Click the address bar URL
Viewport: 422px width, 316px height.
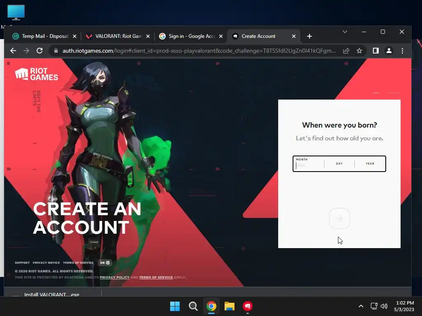[x=199, y=51]
